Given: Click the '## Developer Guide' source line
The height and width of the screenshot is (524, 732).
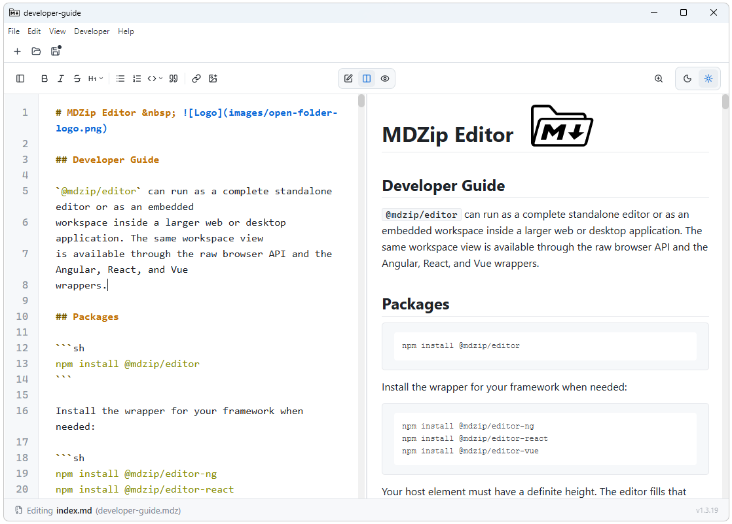Looking at the screenshot, I should click(x=107, y=160).
